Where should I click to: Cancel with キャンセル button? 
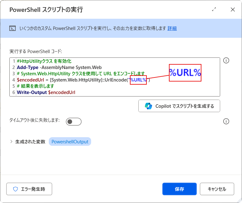[217, 189]
